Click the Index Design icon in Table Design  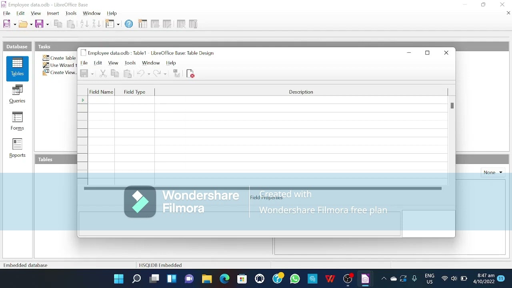pyautogui.click(x=177, y=74)
